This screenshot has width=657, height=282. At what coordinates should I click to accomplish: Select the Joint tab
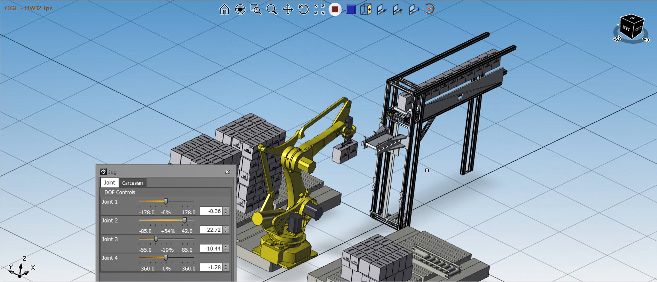[110, 183]
